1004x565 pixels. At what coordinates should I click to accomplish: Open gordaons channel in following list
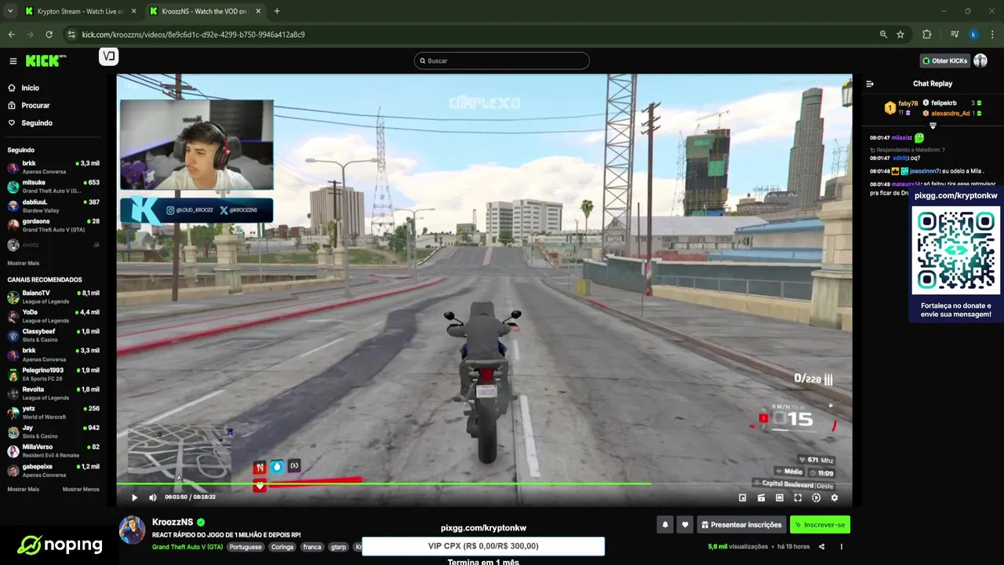point(53,225)
